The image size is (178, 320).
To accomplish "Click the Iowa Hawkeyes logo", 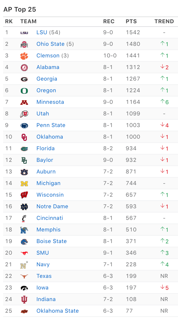I will click(x=24, y=288).
